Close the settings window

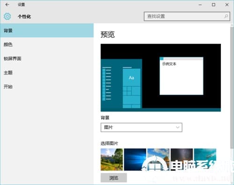click(227, 5)
